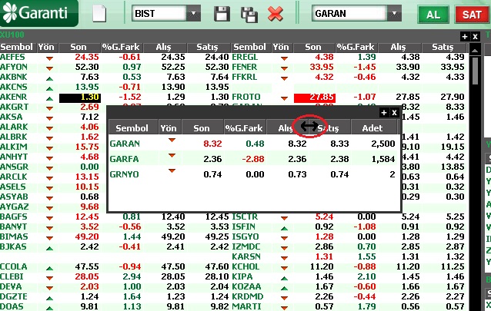The height and width of the screenshot is (311, 491).
Task: Open the GARAN symbol dropdown arrow
Action: [x=394, y=13]
